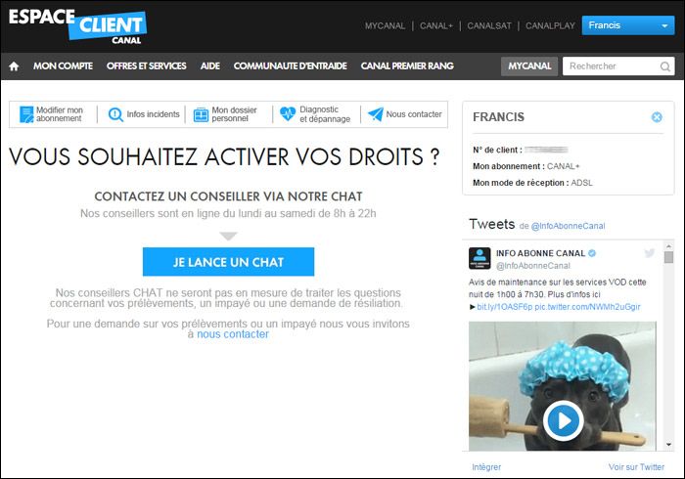Close the Francis account panel

[x=657, y=117]
